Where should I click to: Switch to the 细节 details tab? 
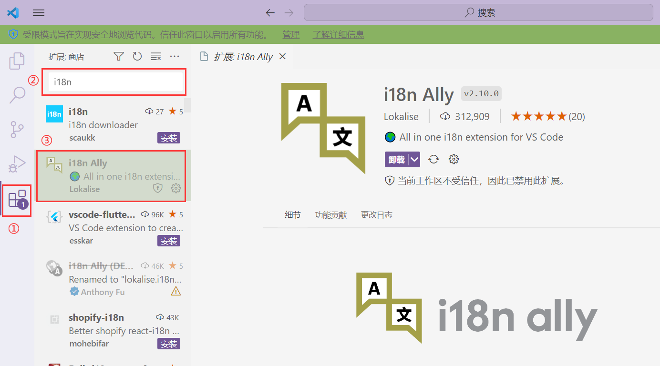[x=293, y=215]
